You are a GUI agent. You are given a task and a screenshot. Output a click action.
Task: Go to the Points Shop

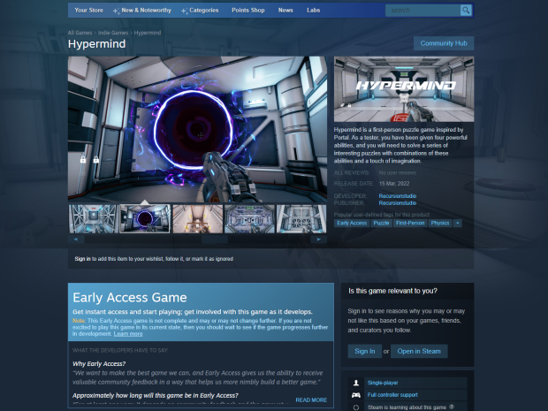[x=248, y=11]
